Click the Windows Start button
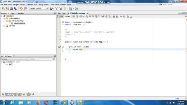 pos(4,102)
